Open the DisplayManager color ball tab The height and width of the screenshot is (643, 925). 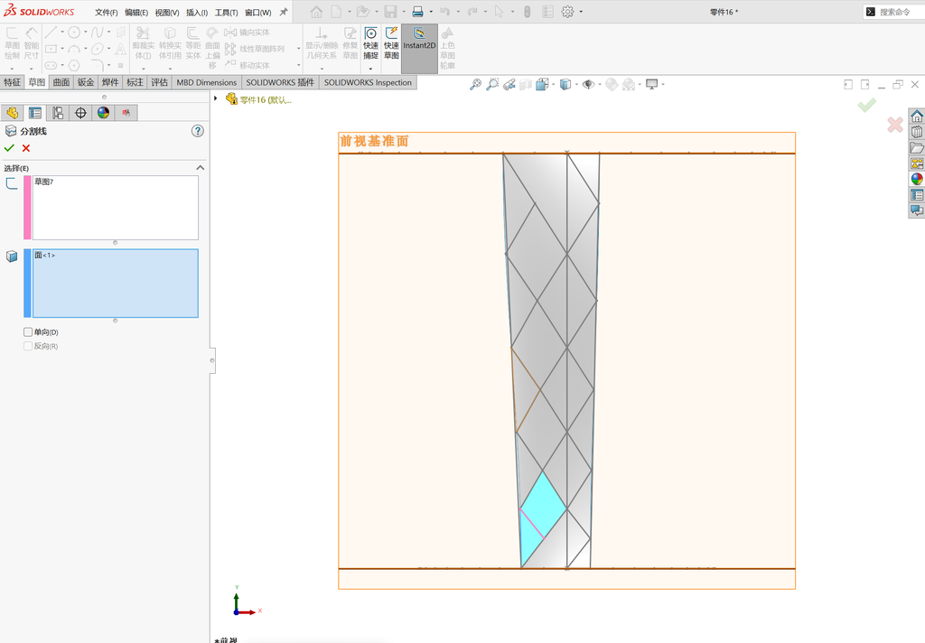click(103, 113)
